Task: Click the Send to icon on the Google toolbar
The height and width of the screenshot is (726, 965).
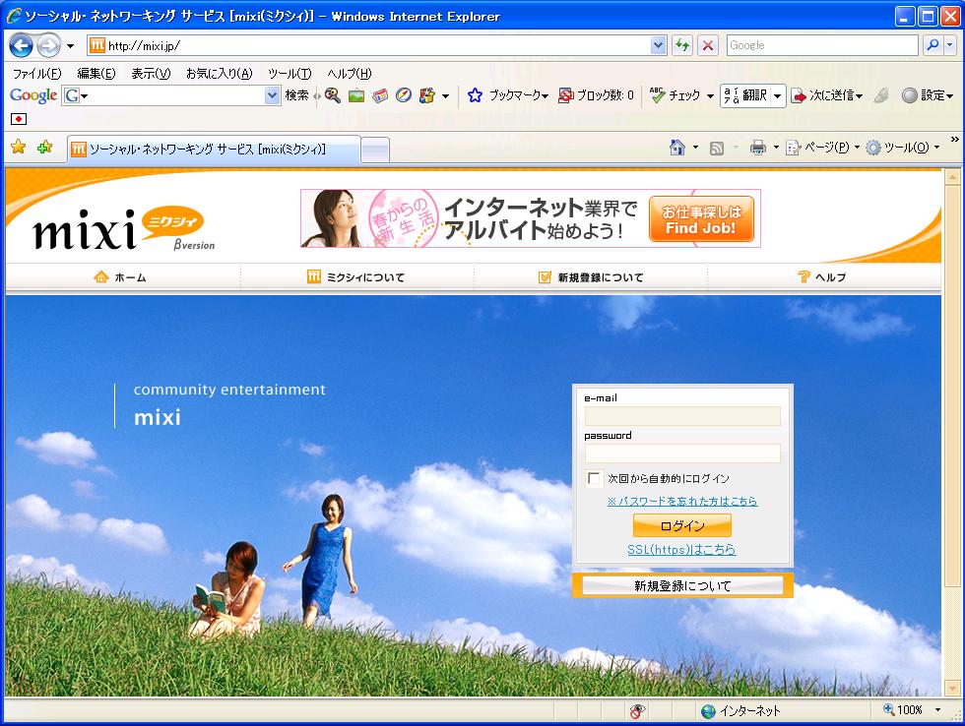Action: 799,95
